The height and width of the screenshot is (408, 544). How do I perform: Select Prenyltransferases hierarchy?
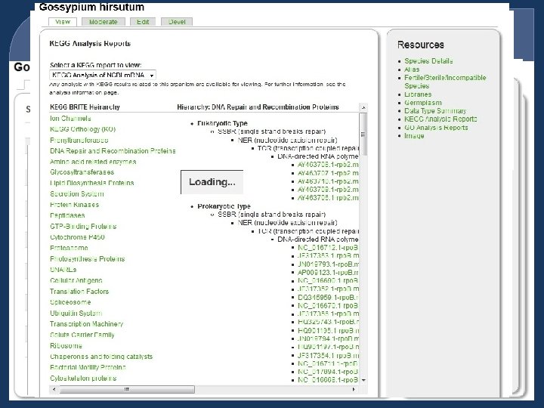pos(79,141)
